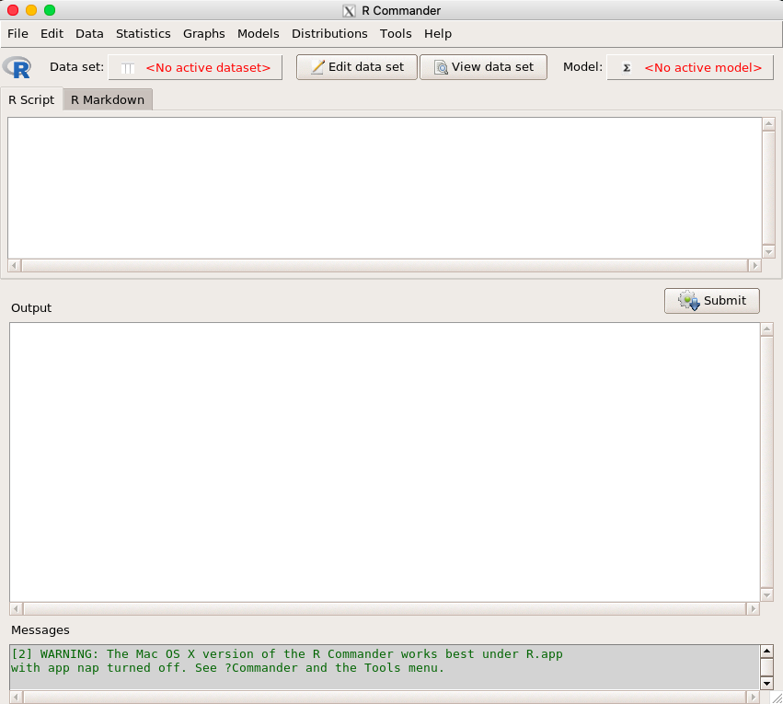Click the sigma icon in model selector
The height and width of the screenshot is (704, 783).
[627, 67]
